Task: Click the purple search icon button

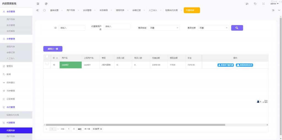Action: click(237, 28)
